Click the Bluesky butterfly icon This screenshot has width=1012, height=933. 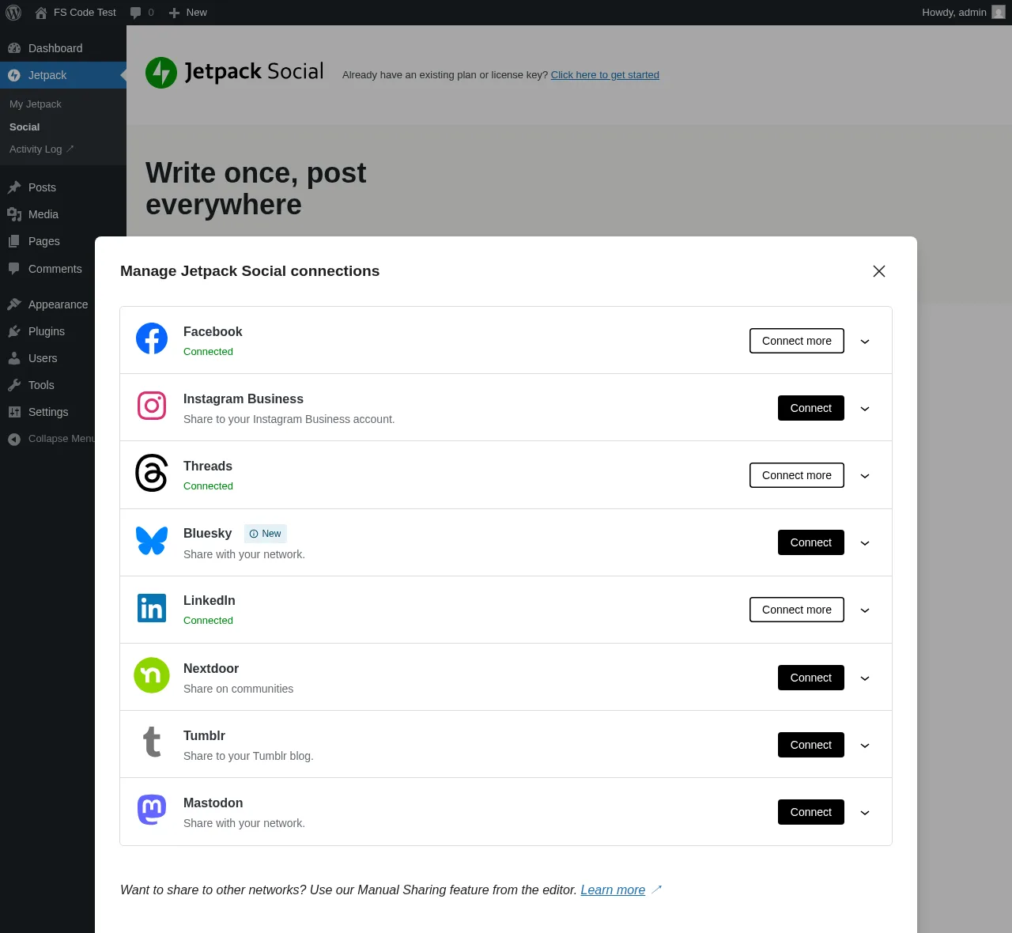tap(152, 541)
